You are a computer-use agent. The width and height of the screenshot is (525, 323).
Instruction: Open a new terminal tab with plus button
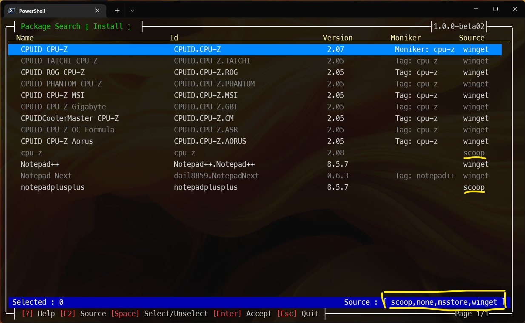pos(117,10)
